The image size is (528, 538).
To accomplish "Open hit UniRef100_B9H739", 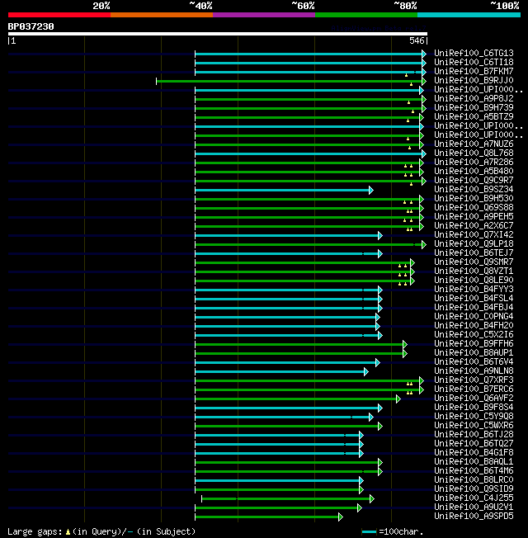I will [474, 107].
